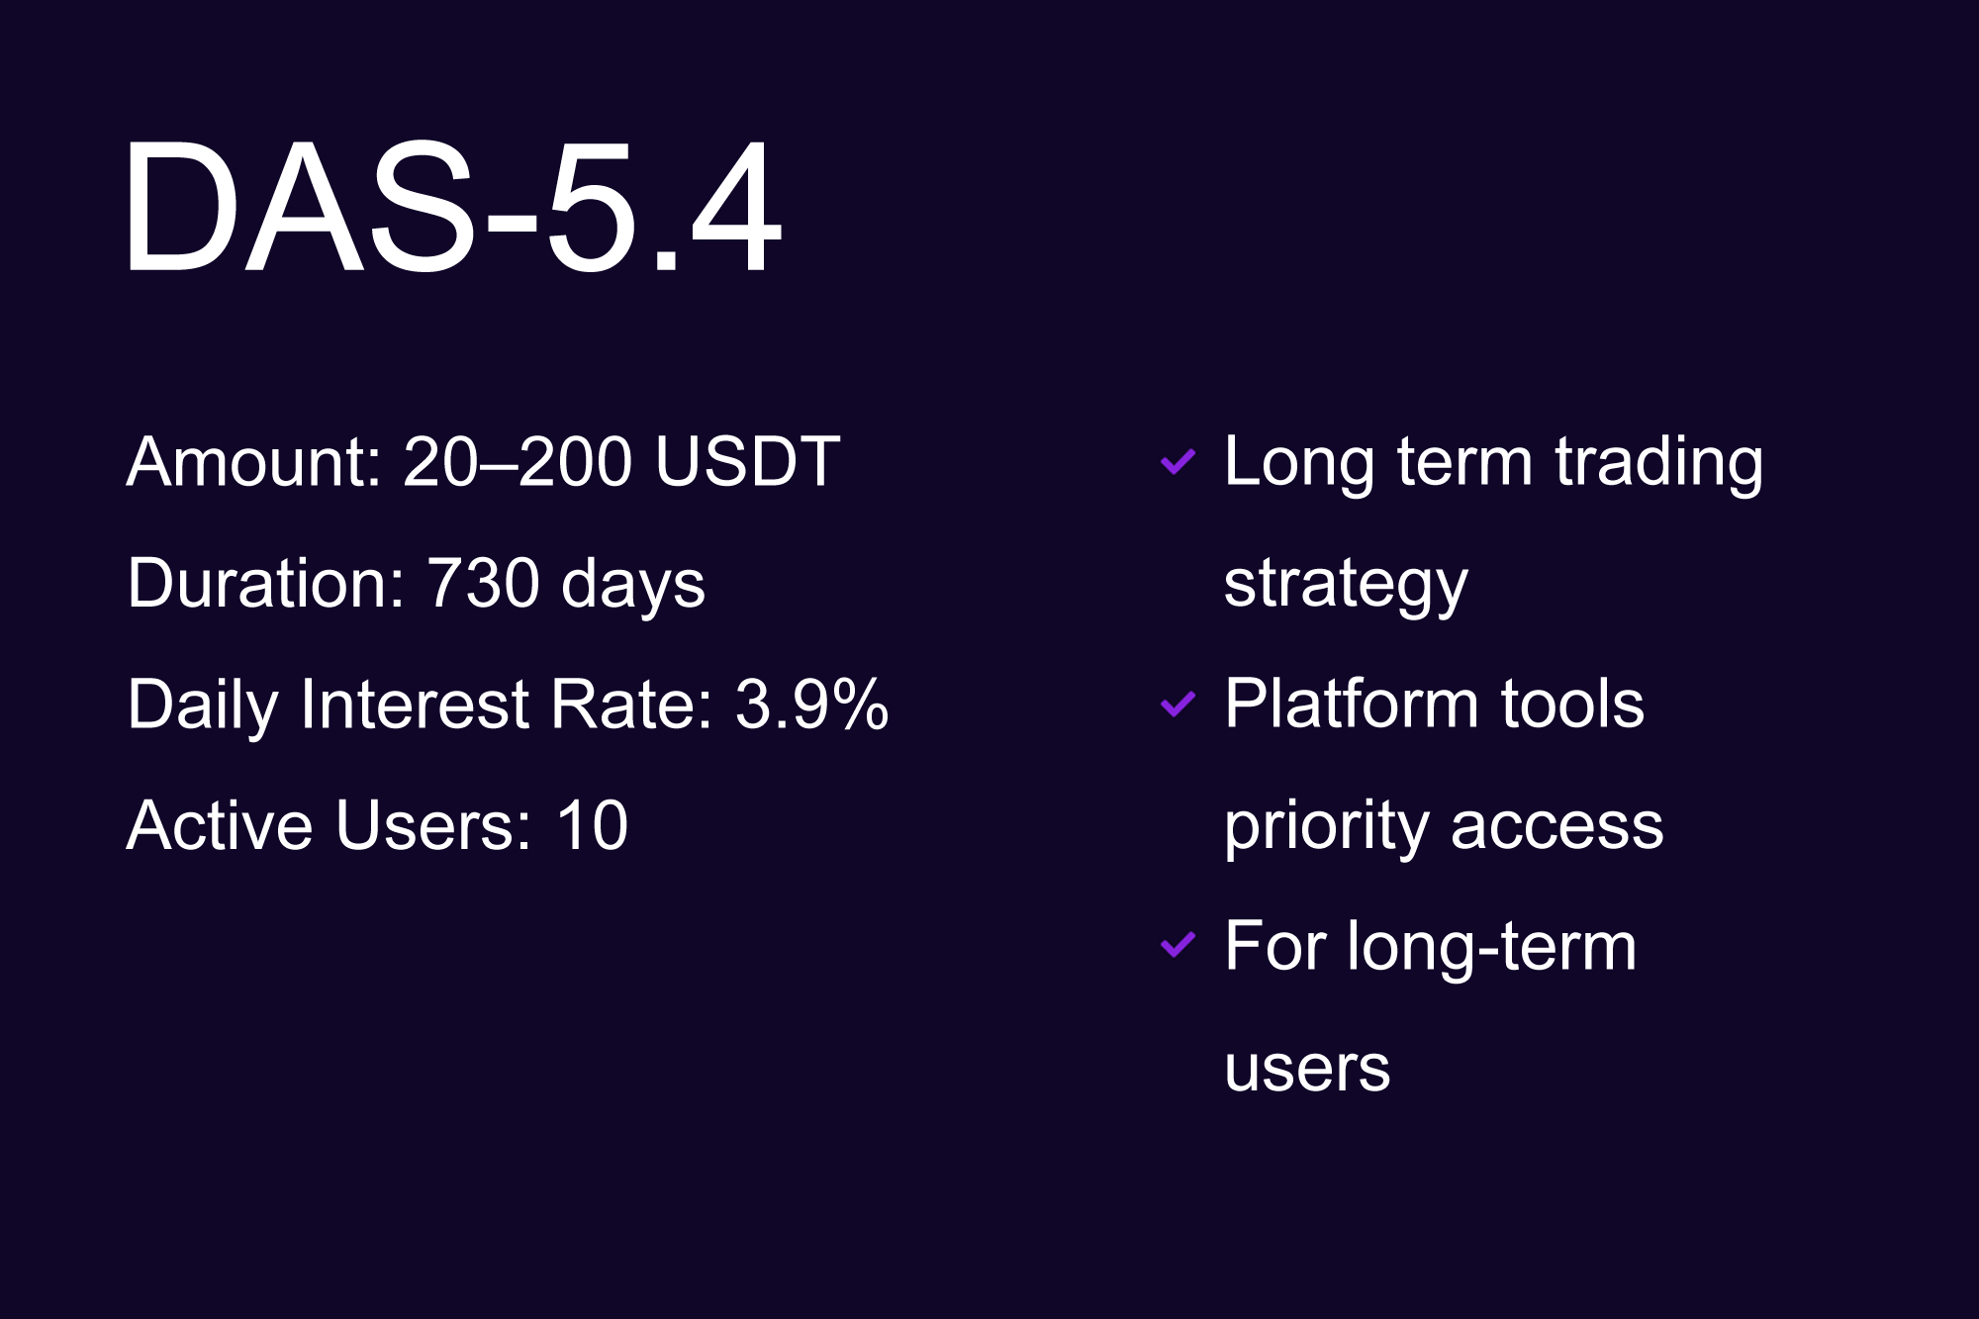Click the priority access text
Image resolution: width=1979 pixels, height=1319 pixels.
pyautogui.click(x=1444, y=825)
